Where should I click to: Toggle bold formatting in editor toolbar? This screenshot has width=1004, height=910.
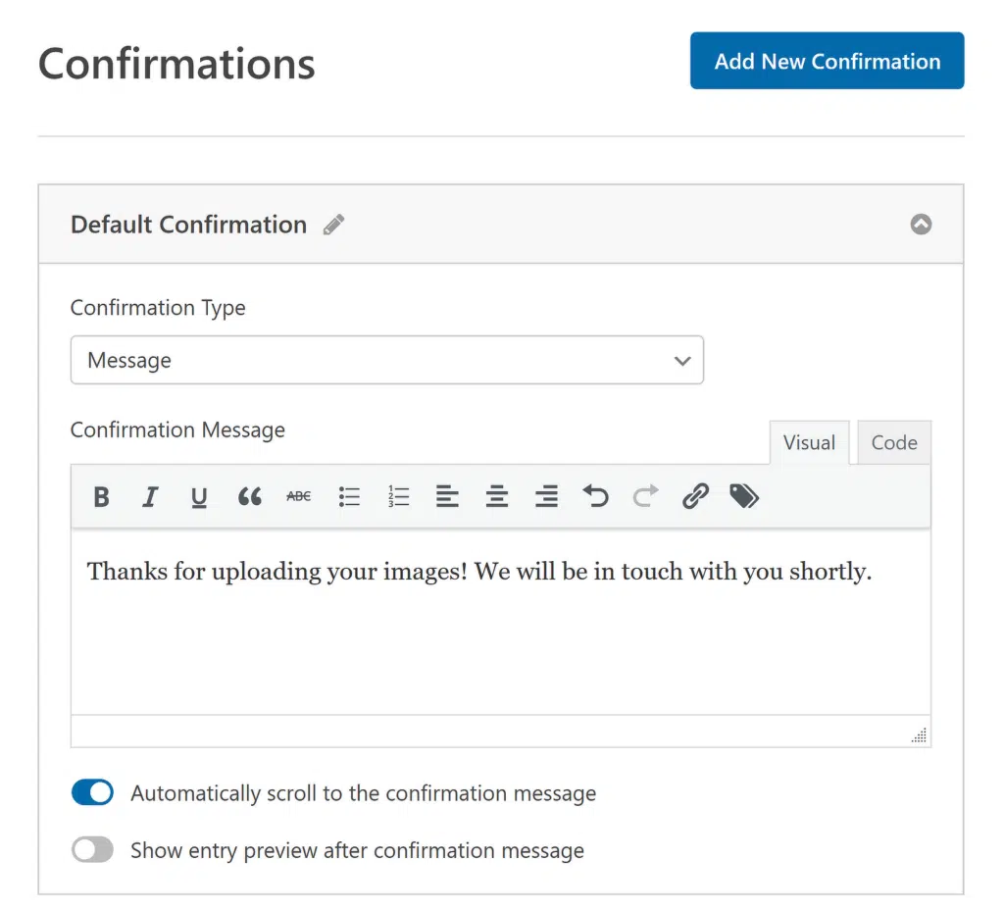(101, 497)
